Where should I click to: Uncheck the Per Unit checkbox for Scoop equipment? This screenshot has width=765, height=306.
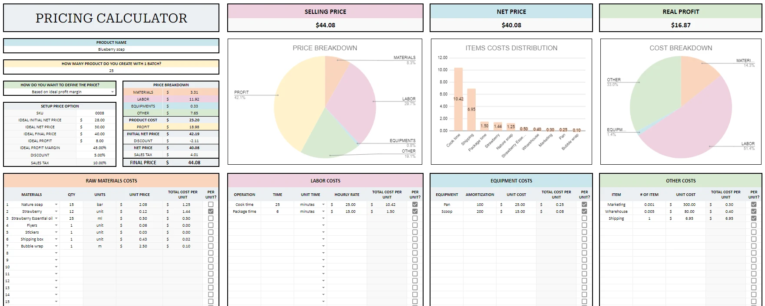pyautogui.click(x=584, y=211)
